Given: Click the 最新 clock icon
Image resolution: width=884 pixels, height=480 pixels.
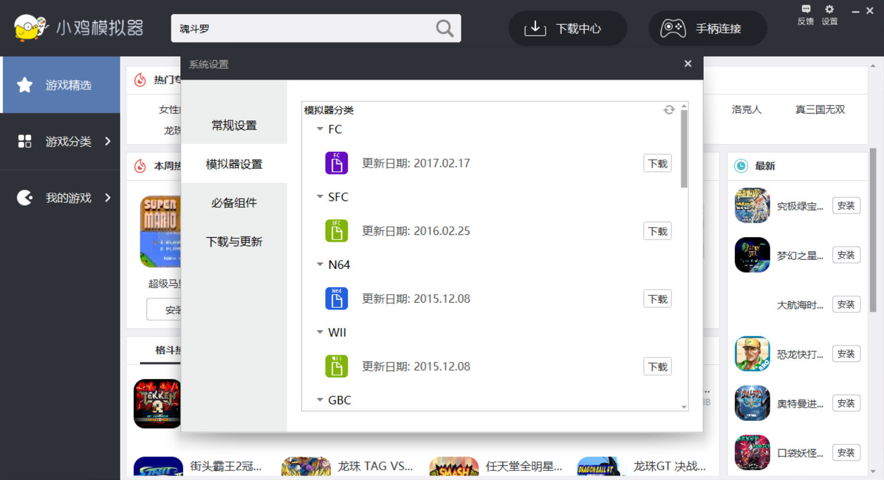Looking at the screenshot, I should [741, 165].
